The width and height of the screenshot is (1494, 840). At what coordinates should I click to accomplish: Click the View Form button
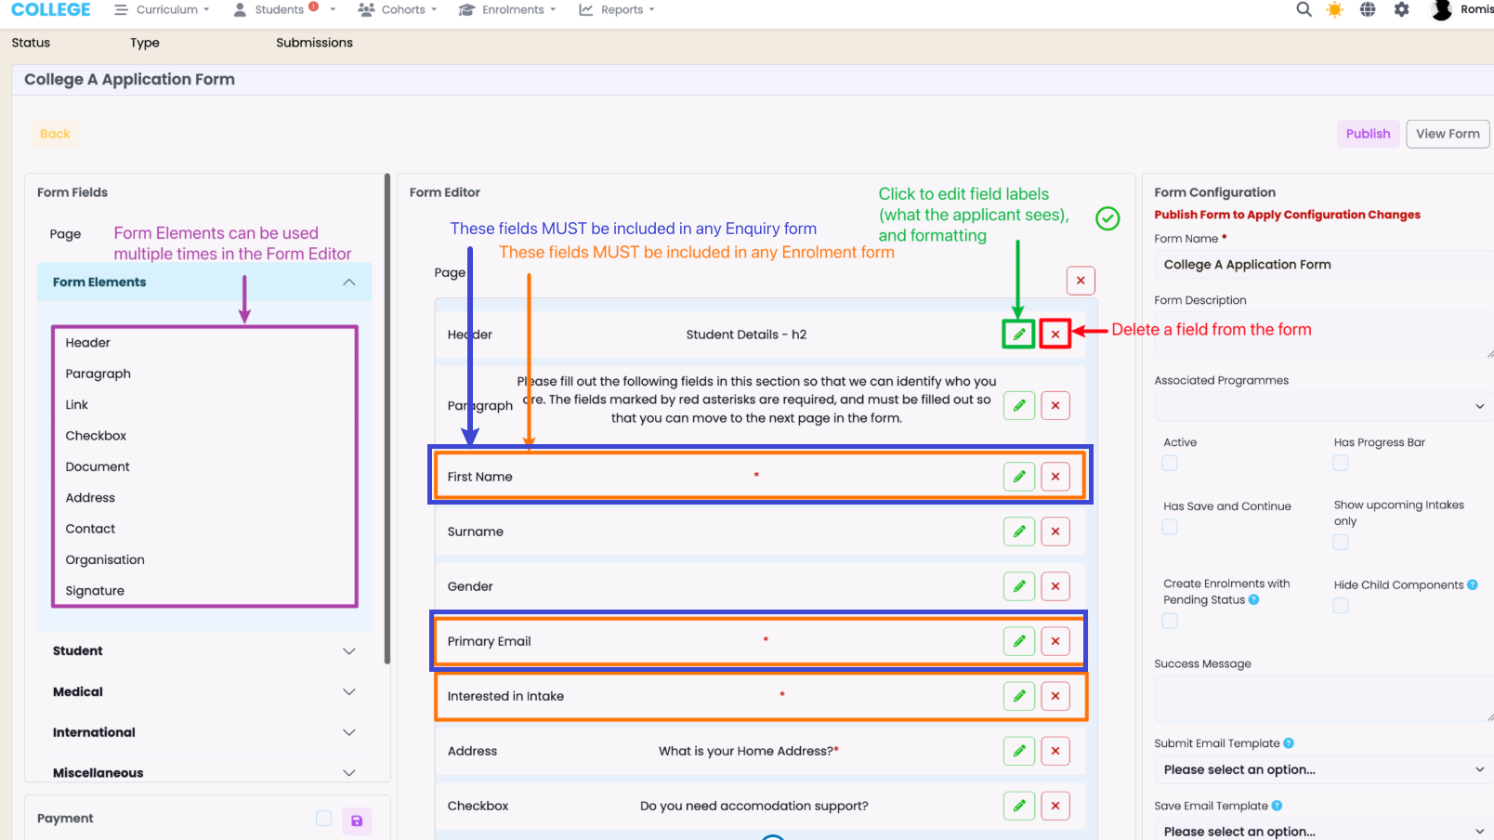pyautogui.click(x=1447, y=134)
